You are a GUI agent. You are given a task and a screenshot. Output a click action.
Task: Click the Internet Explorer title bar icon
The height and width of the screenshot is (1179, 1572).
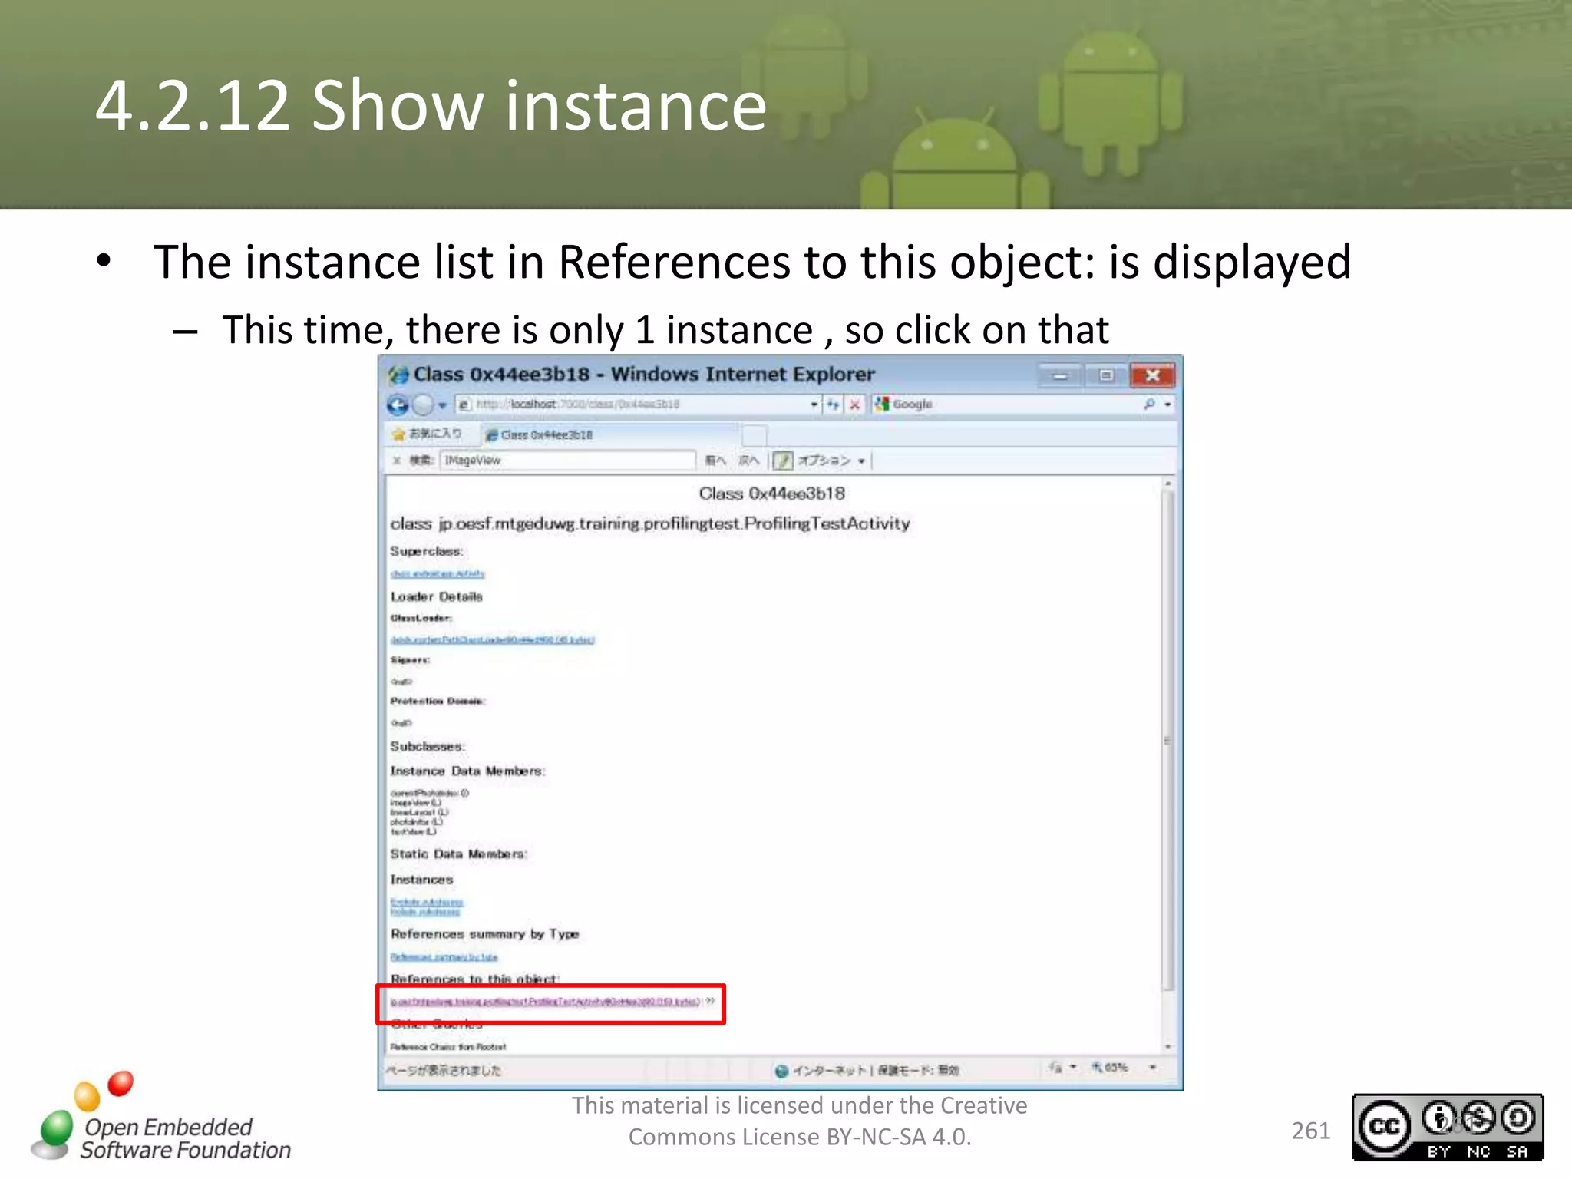(398, 375)
